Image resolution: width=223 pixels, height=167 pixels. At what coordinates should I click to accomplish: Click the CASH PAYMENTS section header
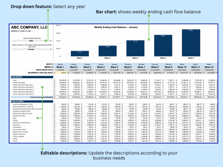(32, 101)
